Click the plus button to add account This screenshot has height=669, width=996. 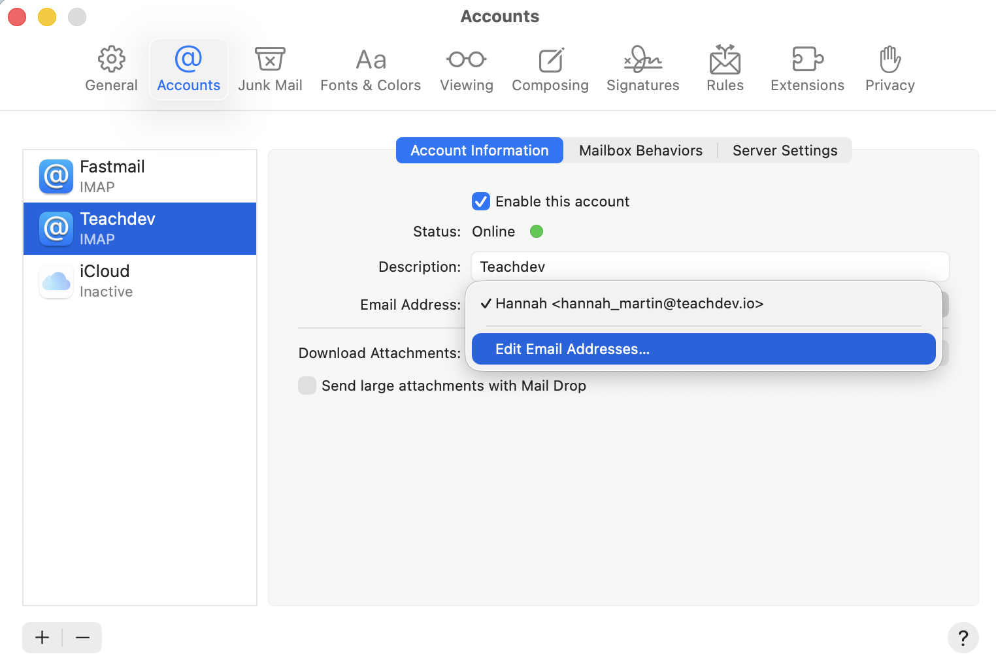42,638
